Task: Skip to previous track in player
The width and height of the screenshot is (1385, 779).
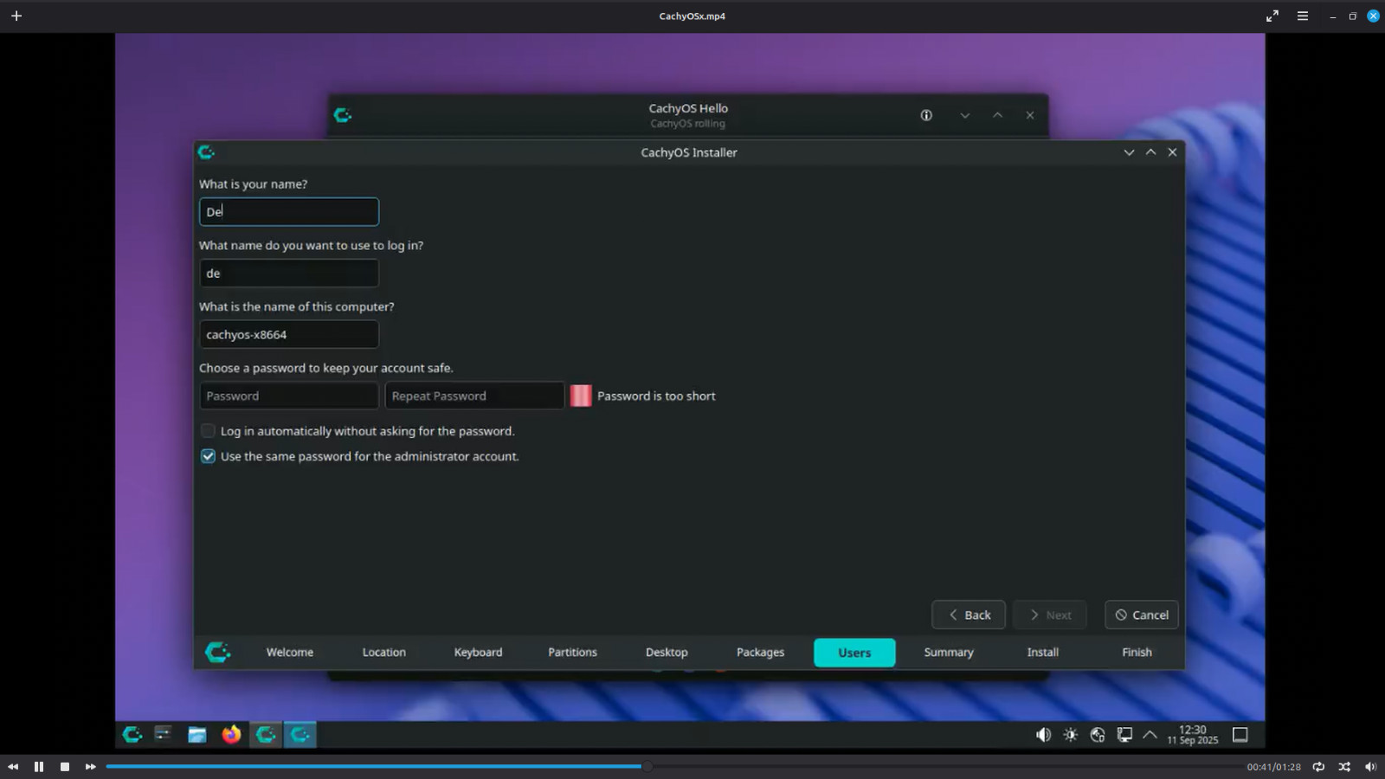Action: click(13, 767)
